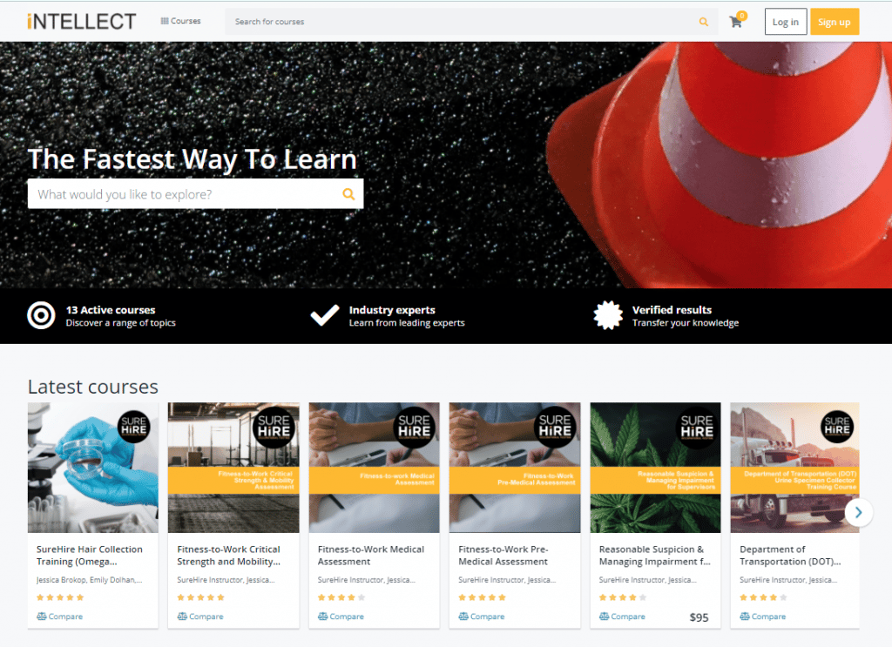Compare the Fitness-to-Work Medical Assessment course
The width and height of the screenshot is (892, 647).
point(341,617)
